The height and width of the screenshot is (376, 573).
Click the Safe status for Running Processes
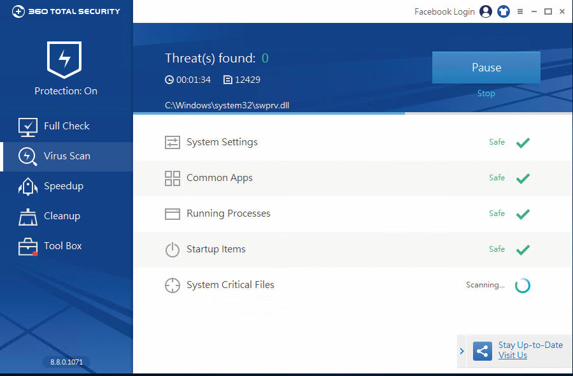(x=497, y=213)
